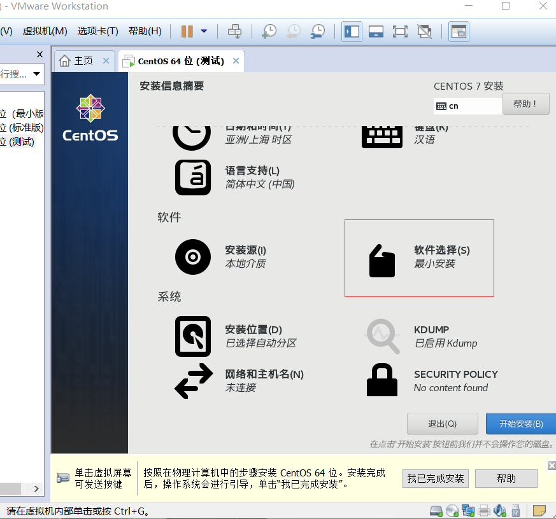The height and width of the screenshot is (519, 556).
Task: Close the CentOS 64 位 (测试) tab
Action: tap(236, 61)
